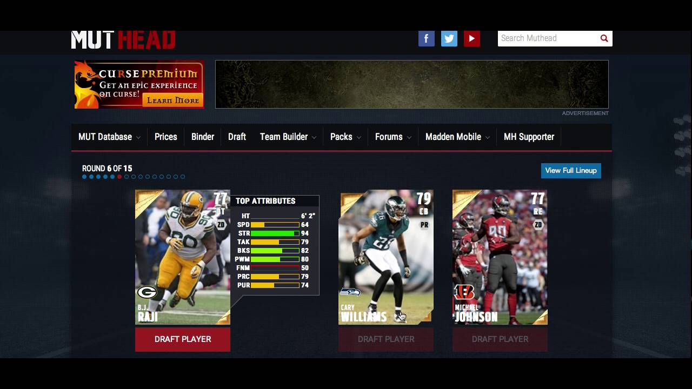
Task: Open the Binder menu item
Action: 203,137
